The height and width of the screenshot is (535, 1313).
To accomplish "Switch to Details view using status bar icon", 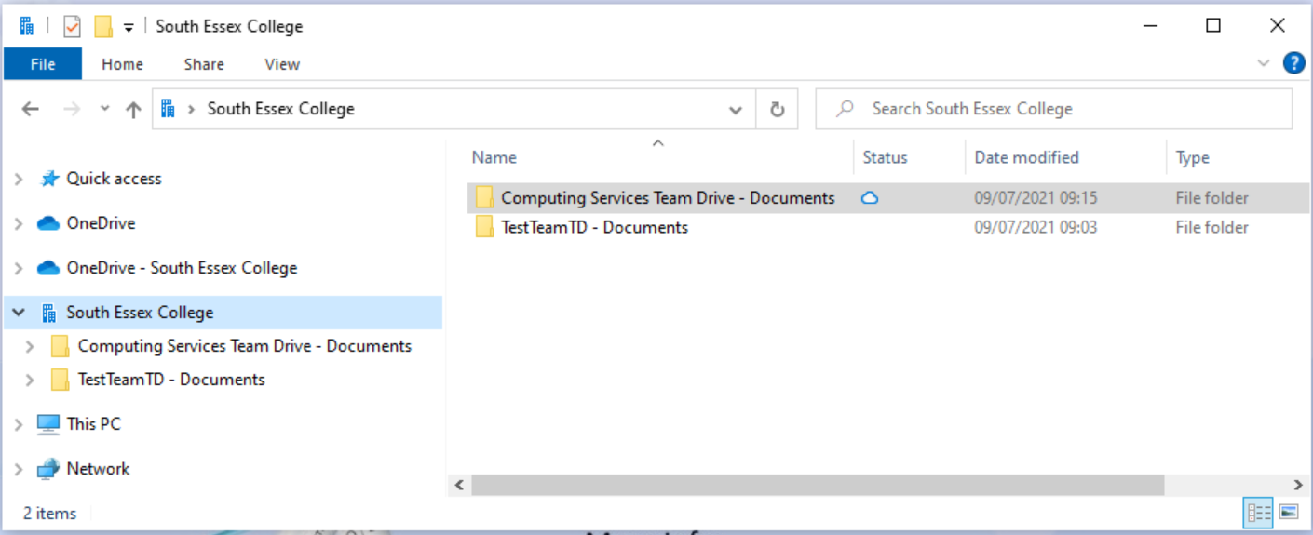I will click(x=1259, y=512).
